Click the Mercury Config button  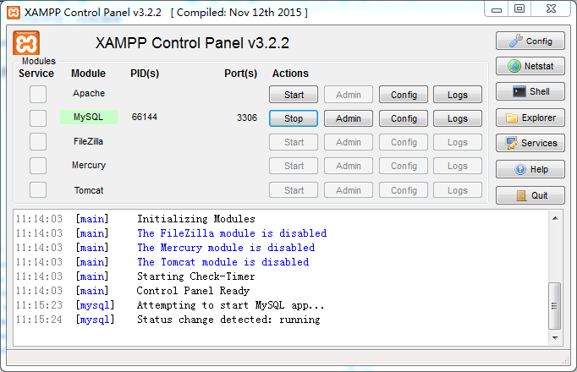(404, 166)
